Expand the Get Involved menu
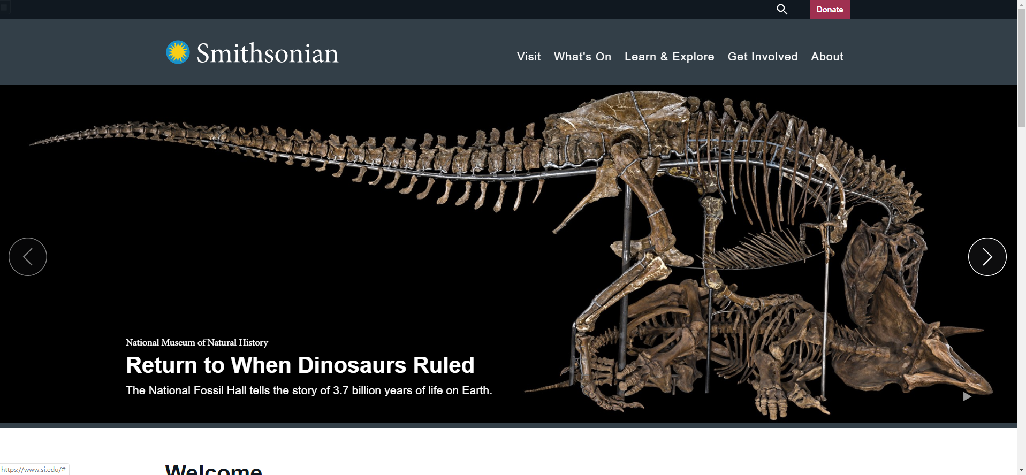 [x=762, y=57]
